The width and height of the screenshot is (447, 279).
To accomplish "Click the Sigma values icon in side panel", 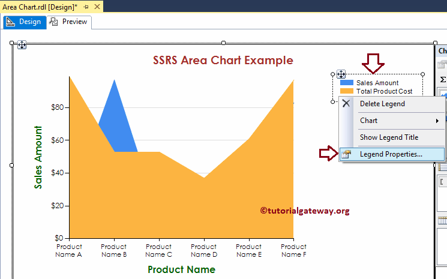I will (443, 80).
